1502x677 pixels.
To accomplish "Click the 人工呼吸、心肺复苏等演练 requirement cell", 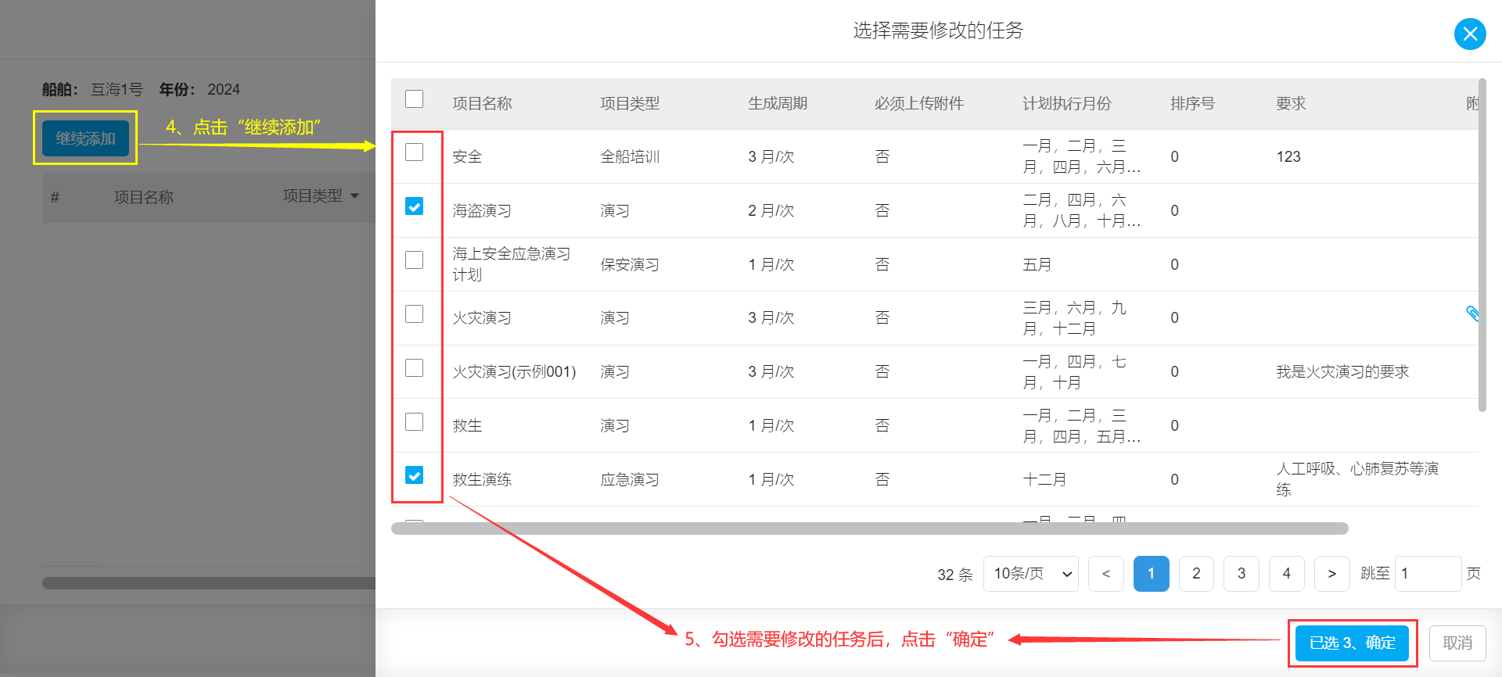I will 1357,479.
